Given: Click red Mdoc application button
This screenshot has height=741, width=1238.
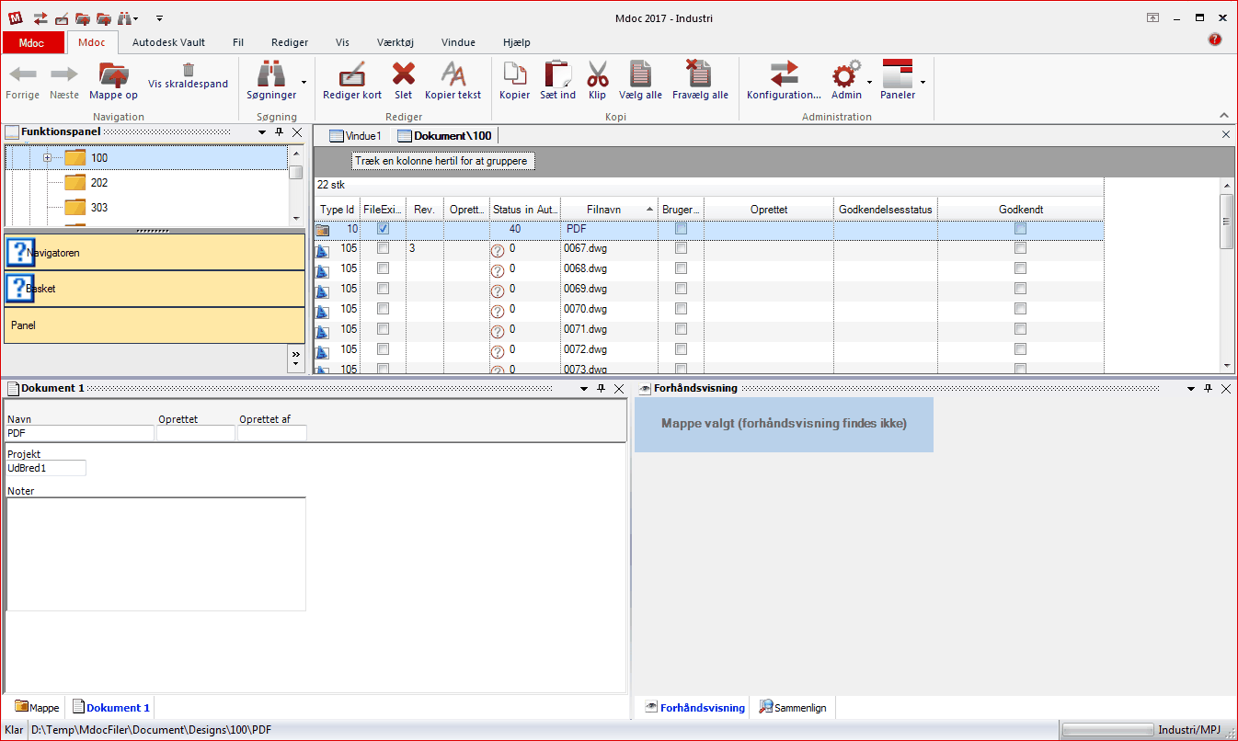Looking at the screenshot, I should click(x=32, y=42).
